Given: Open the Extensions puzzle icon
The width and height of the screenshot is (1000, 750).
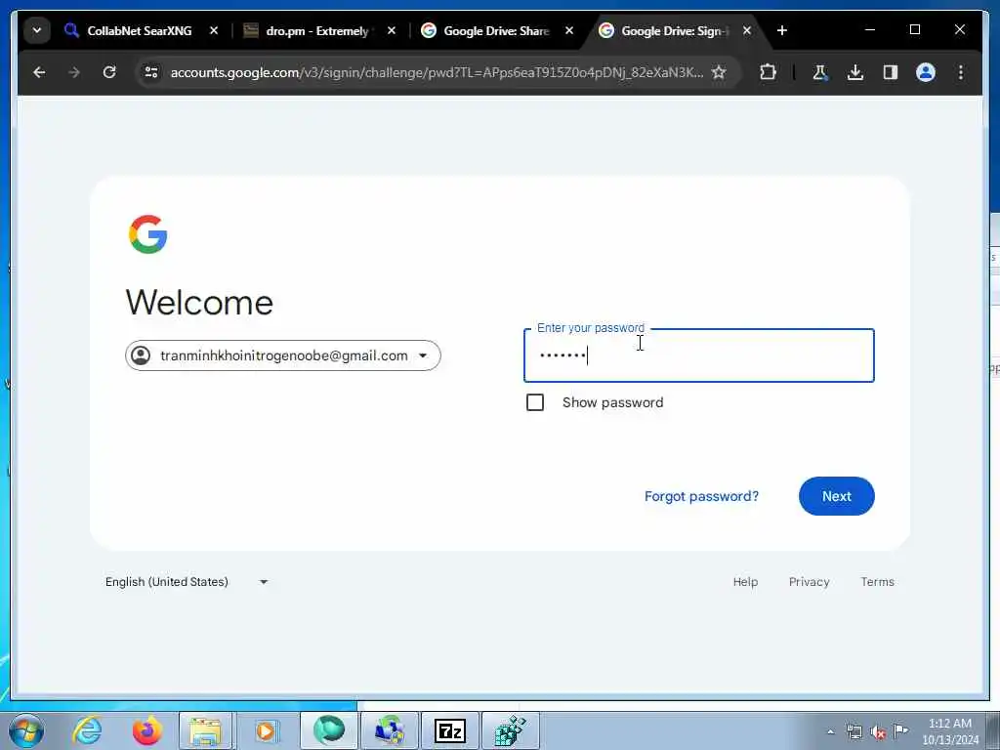Looking at the screenshot, I should [x=768, y=72].
